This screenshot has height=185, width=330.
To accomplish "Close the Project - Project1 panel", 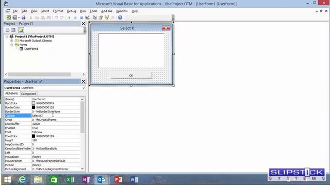I will (x=84, y=24).
